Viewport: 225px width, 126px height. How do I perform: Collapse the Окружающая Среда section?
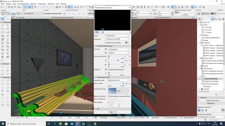pyautogui.click(x=95, y=77)
